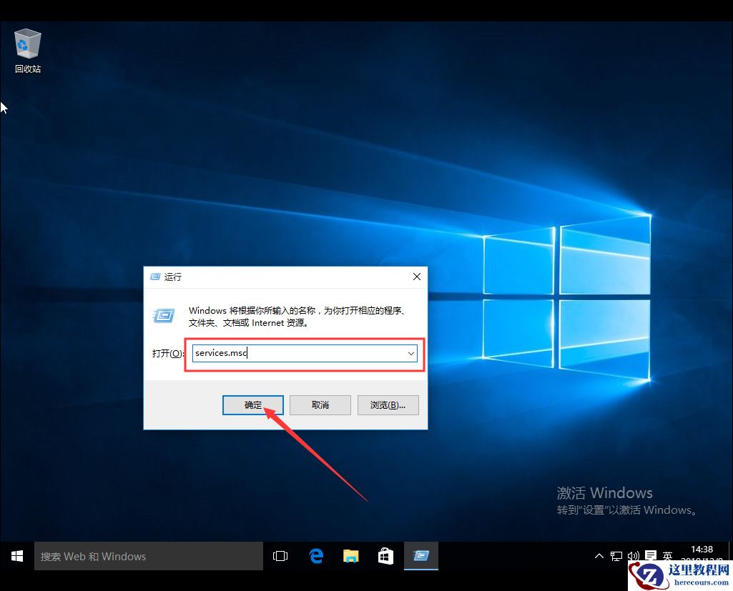The height and width of the screenshot is (591, 733).
Task: Open the Start menu
Action: click(16, 555)
